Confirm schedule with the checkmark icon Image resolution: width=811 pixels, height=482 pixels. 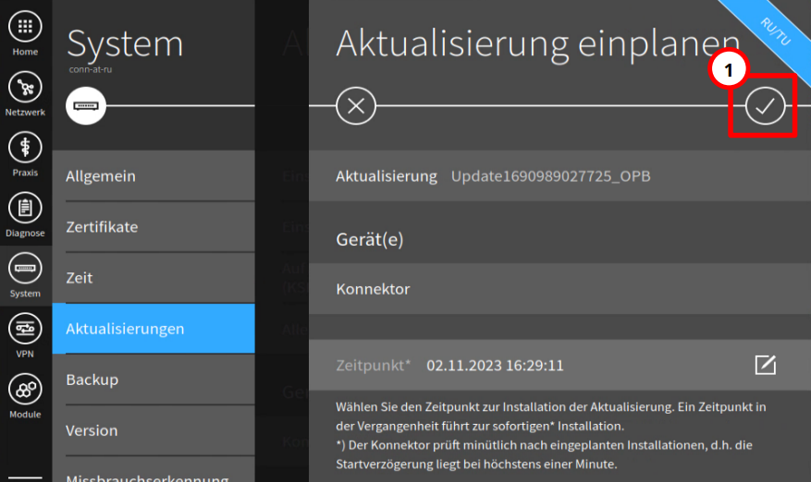[765, 106]
